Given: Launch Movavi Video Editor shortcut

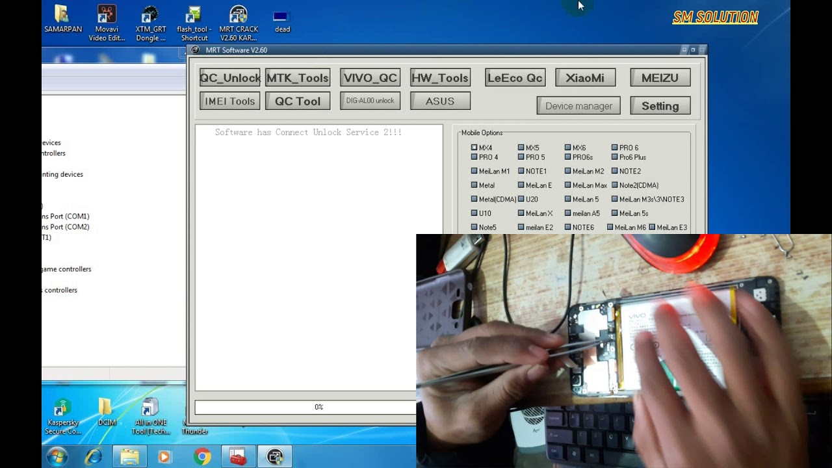Looking at the screenshot, I should click(x=107, y=23).
